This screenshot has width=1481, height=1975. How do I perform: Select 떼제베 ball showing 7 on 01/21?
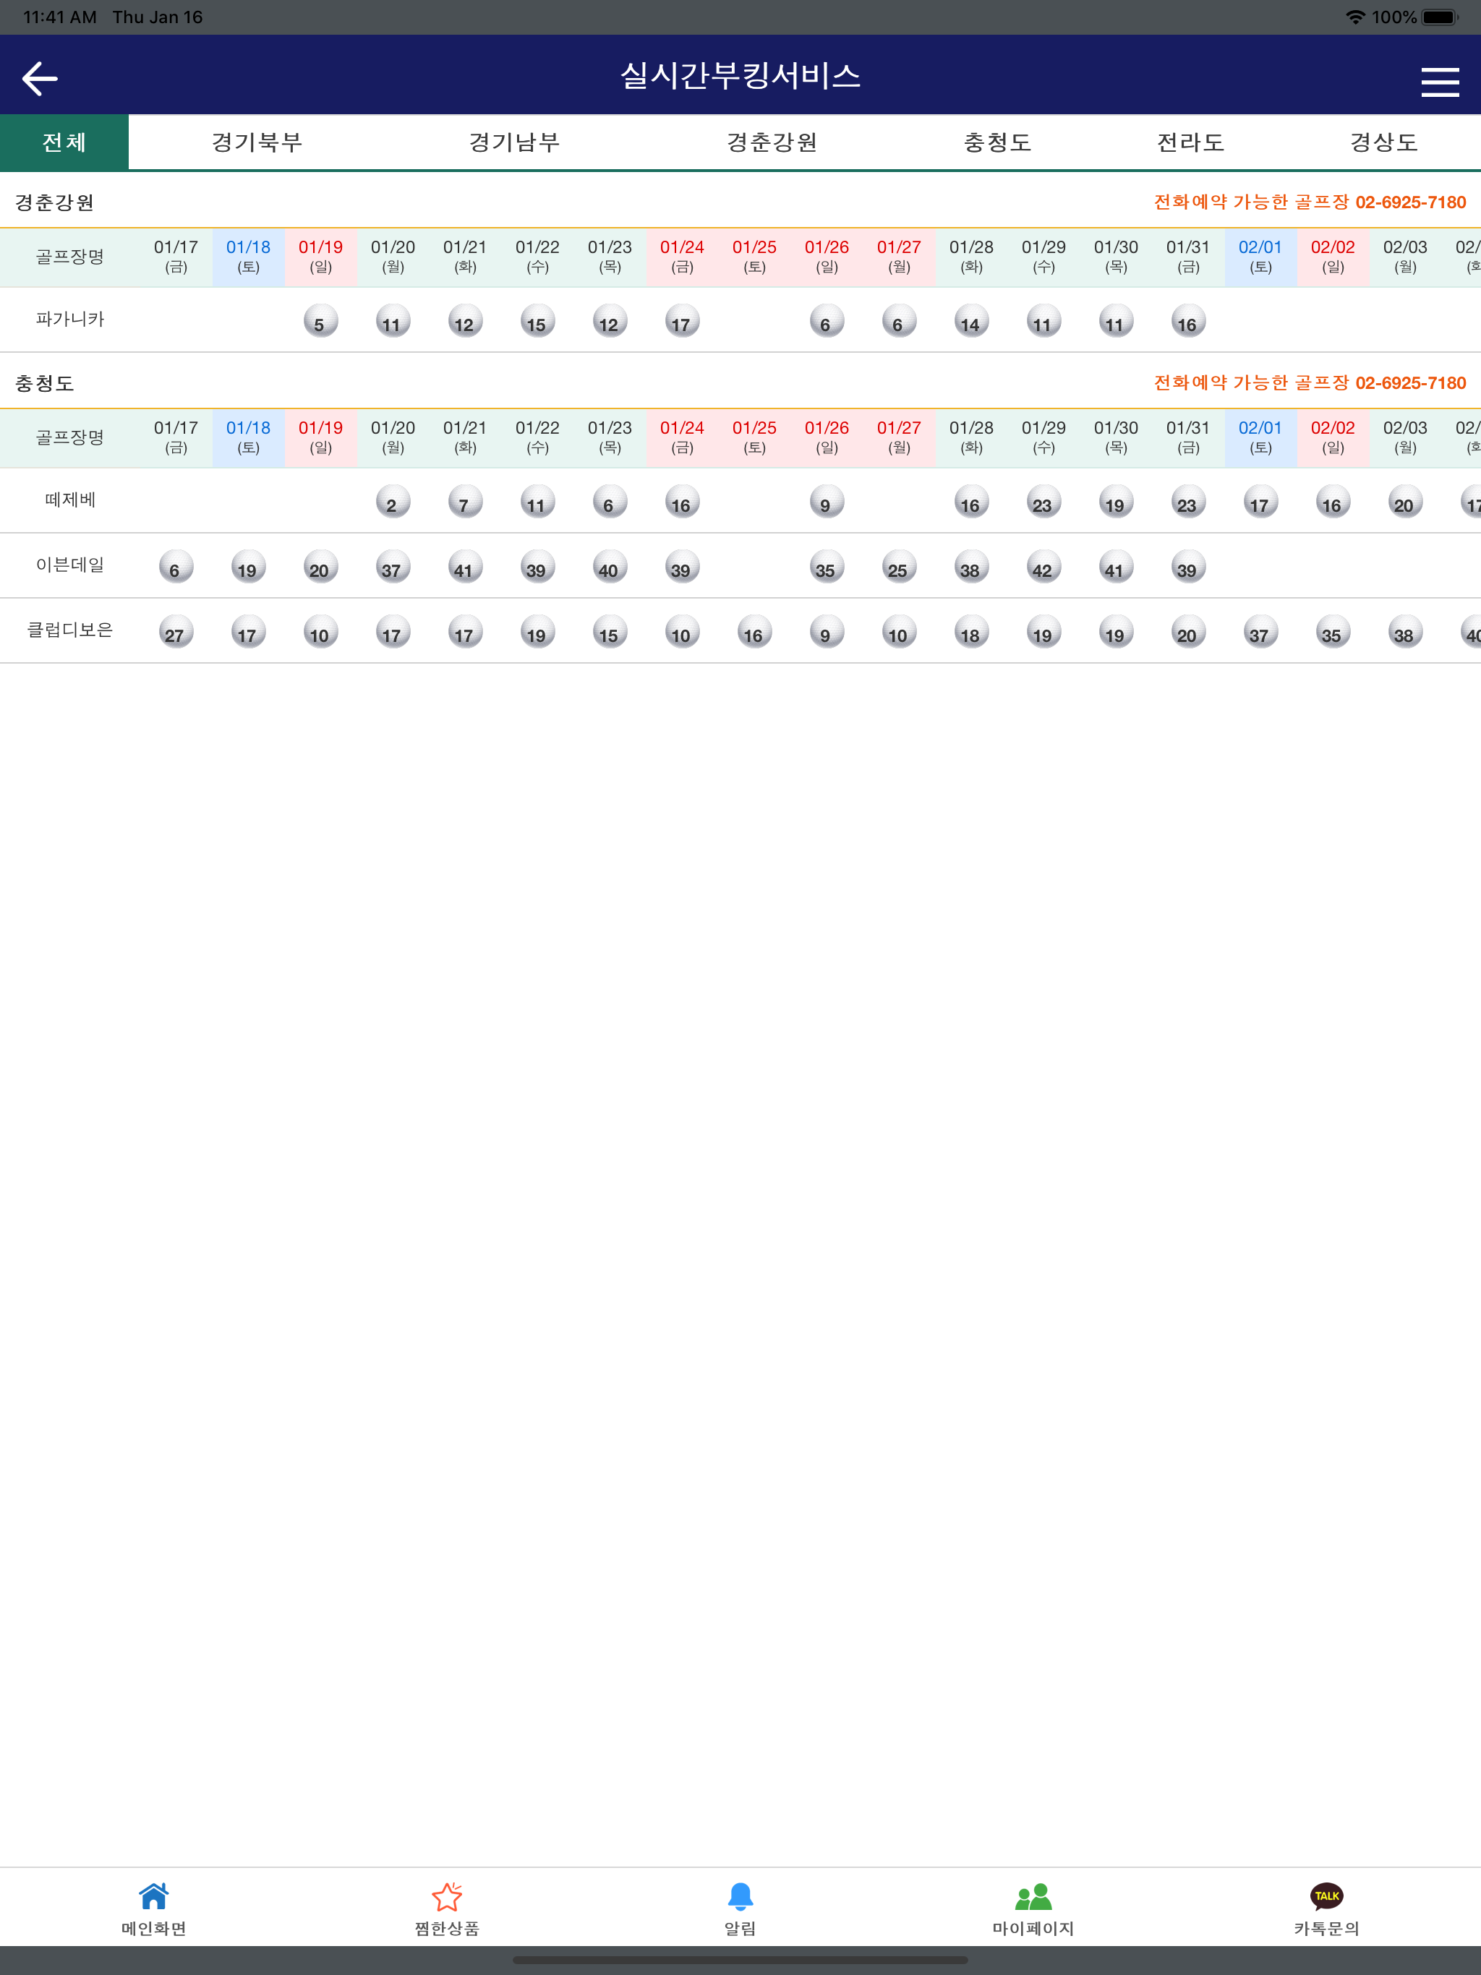point(466,502)
